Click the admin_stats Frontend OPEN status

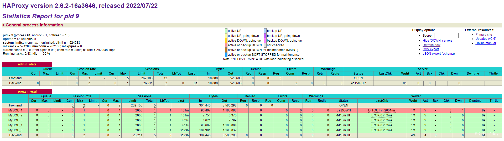[358, 78]
